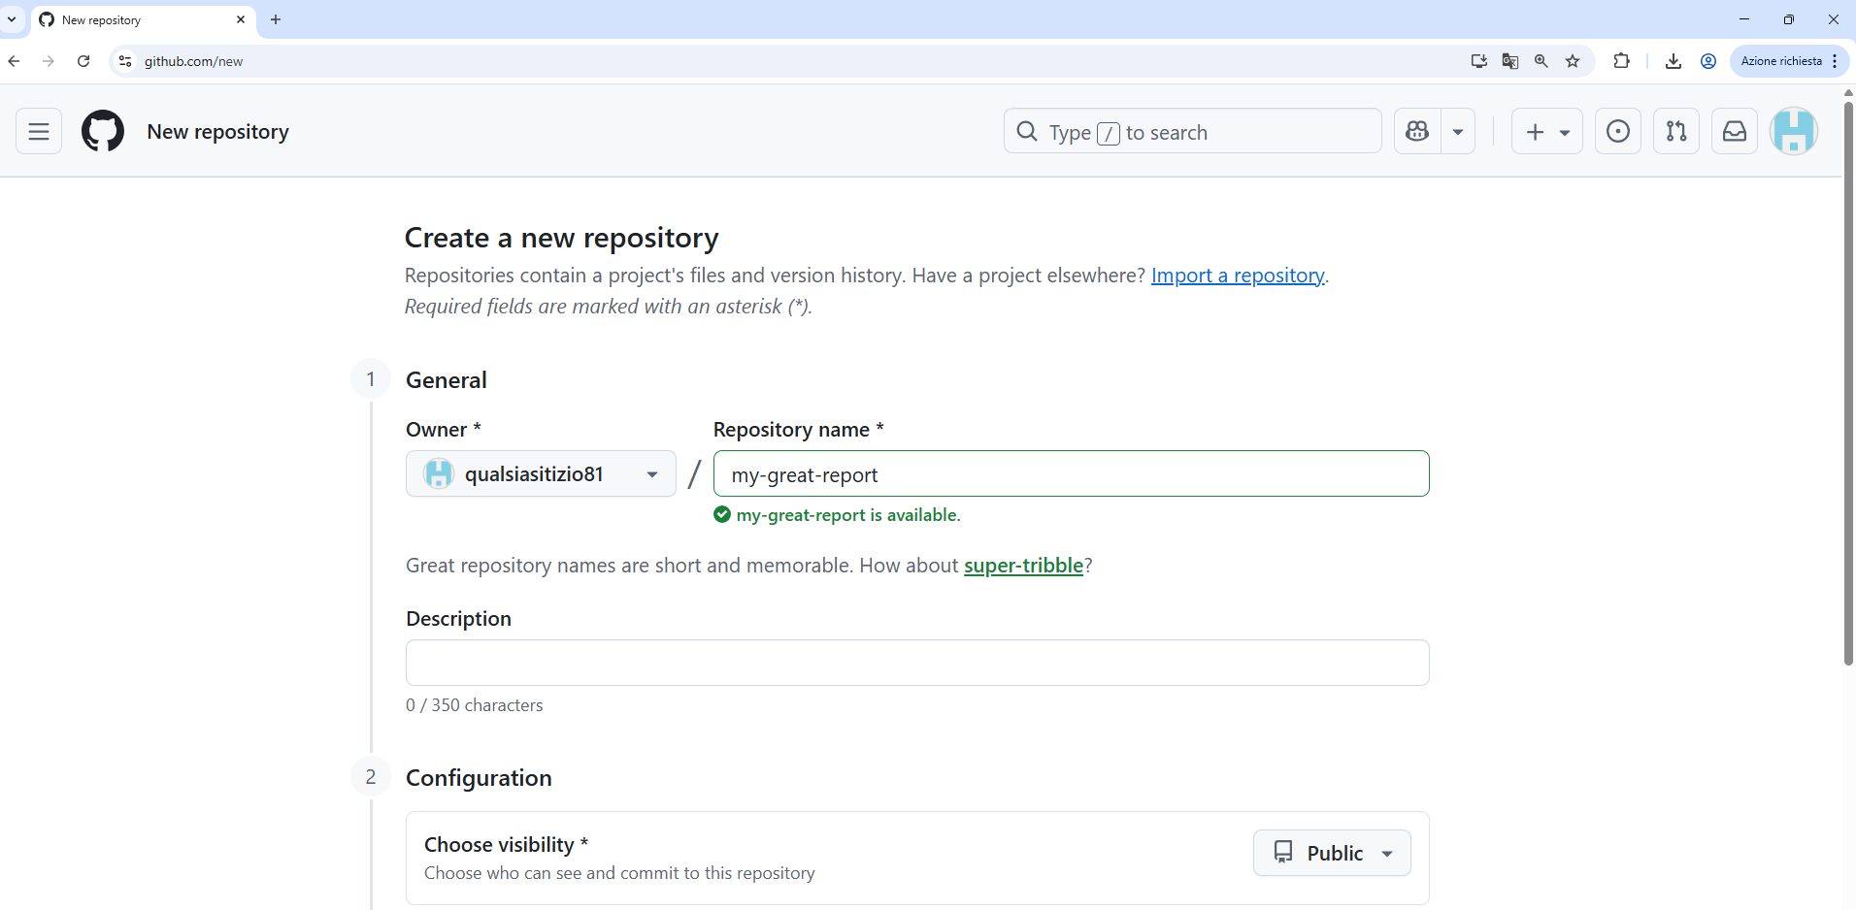
Task: Open the Import a repository link
Action: pos(1237,276)
